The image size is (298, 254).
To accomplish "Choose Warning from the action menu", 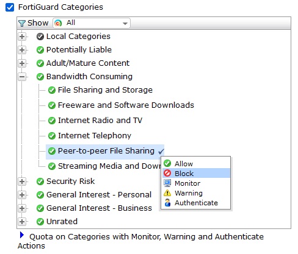I will 197,193.
